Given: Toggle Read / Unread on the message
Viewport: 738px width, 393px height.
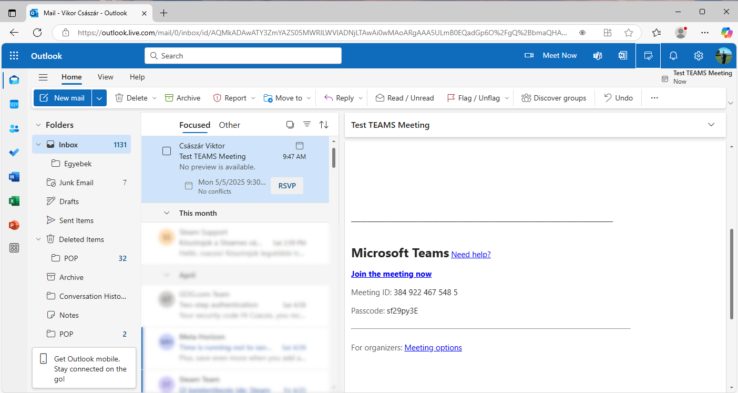Looking at the screenshot, I should coord(405,98).
